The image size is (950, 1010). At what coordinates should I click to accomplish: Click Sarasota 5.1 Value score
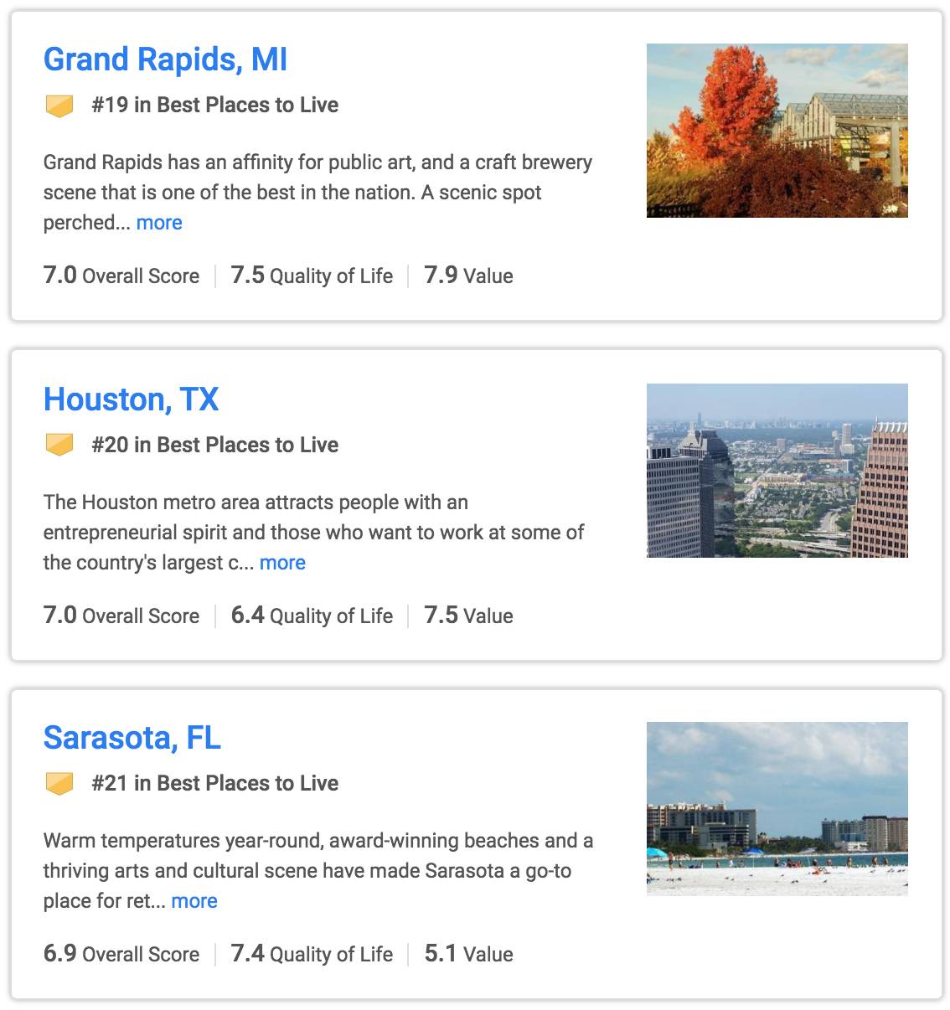(468, 954)
